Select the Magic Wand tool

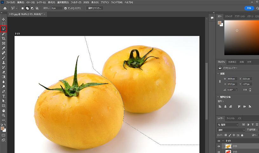click(3, 34)
